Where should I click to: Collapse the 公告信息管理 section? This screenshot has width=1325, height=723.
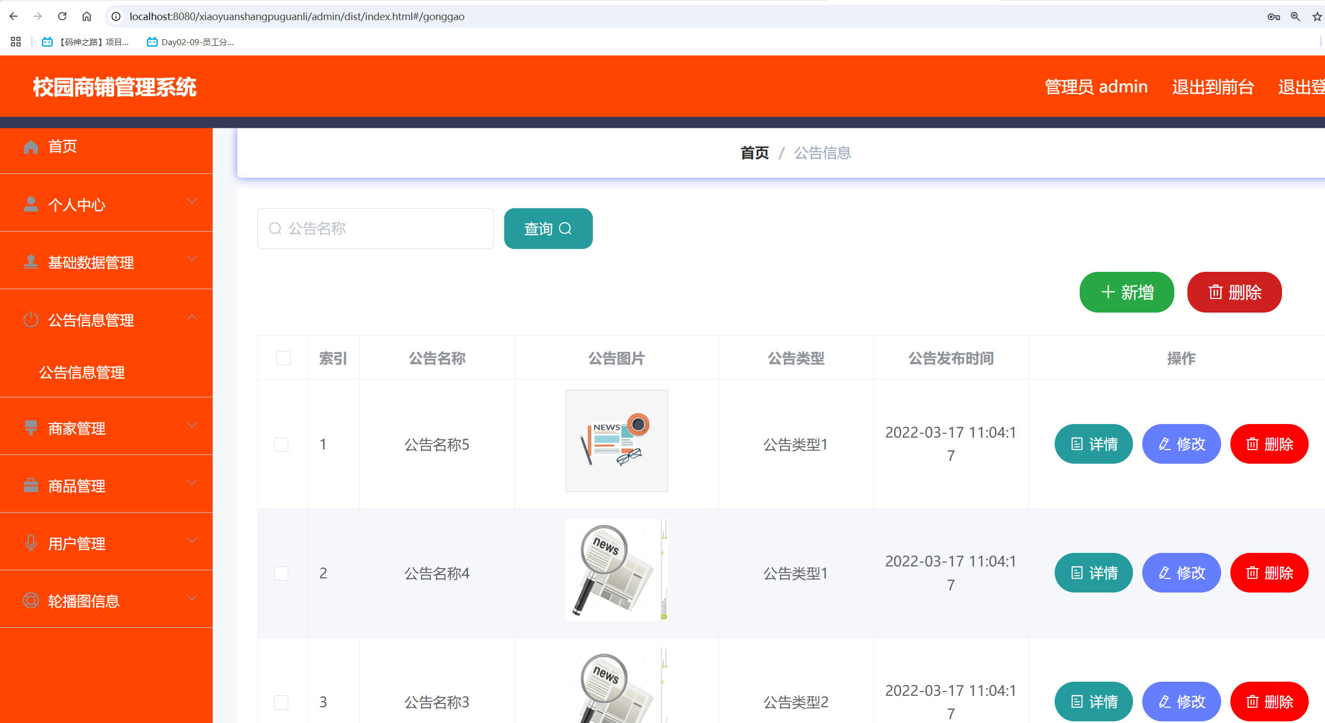coord(191,317)
